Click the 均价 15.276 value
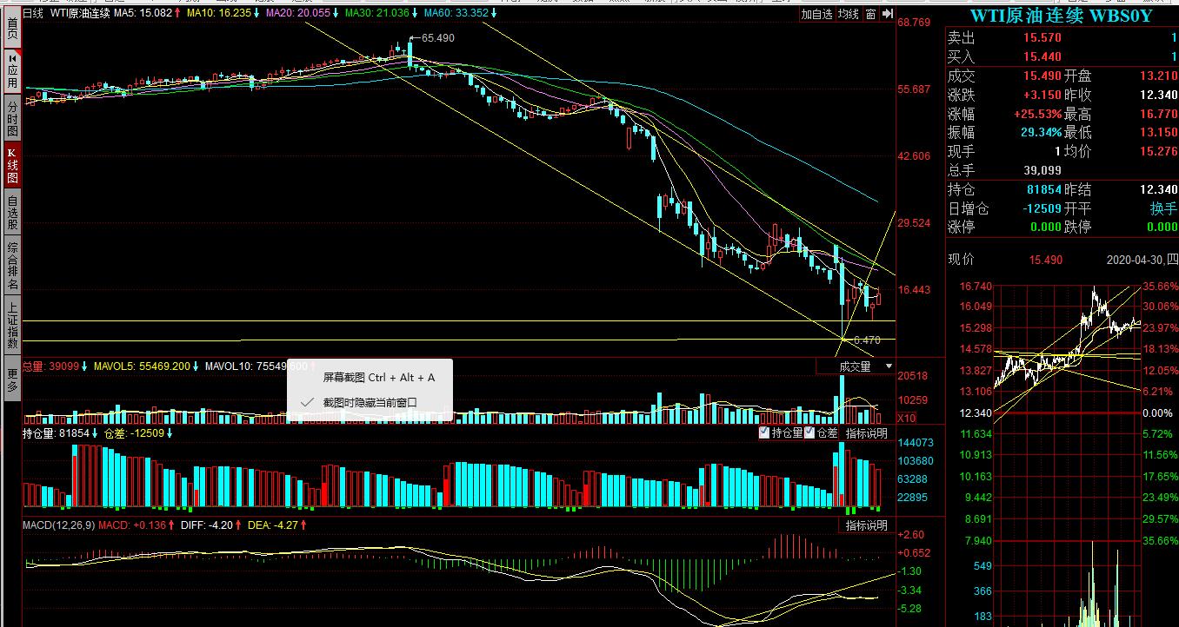The image size is (1179, 627). coord(1159,151)
